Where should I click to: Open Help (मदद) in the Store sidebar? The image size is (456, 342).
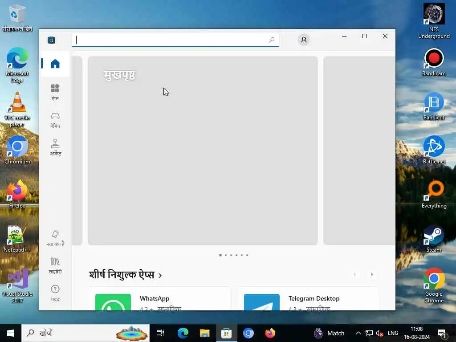point(55,293)
